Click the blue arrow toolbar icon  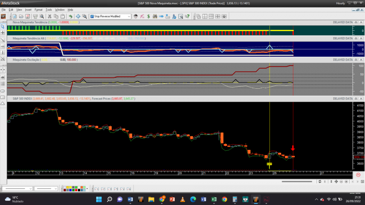tap(161, 16)
